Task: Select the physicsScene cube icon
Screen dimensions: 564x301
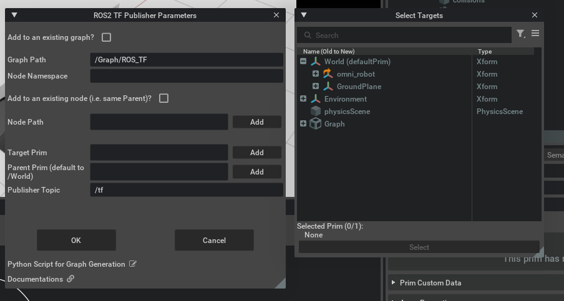Action: (316, 112)
